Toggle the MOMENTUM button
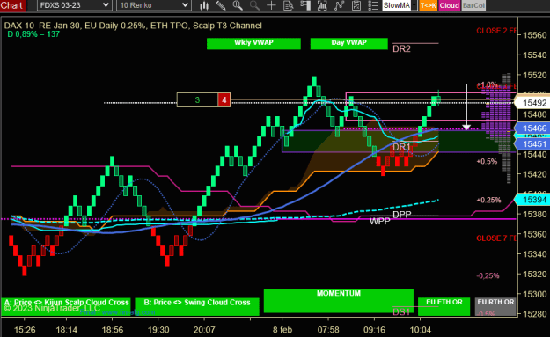 pos(339,301)
